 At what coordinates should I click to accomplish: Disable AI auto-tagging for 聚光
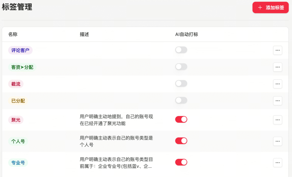click(x=181, y=119)
